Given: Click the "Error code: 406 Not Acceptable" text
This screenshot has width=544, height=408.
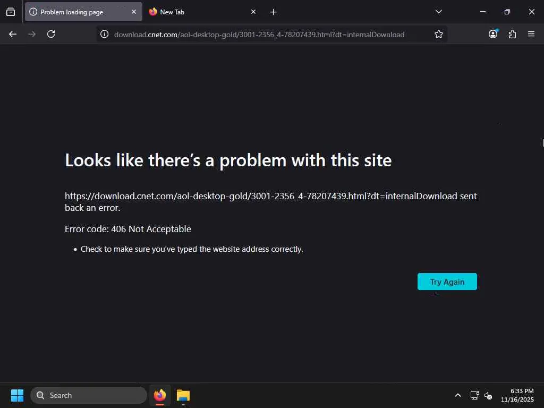Looking at the screenshot, I should tap(127, 229).
